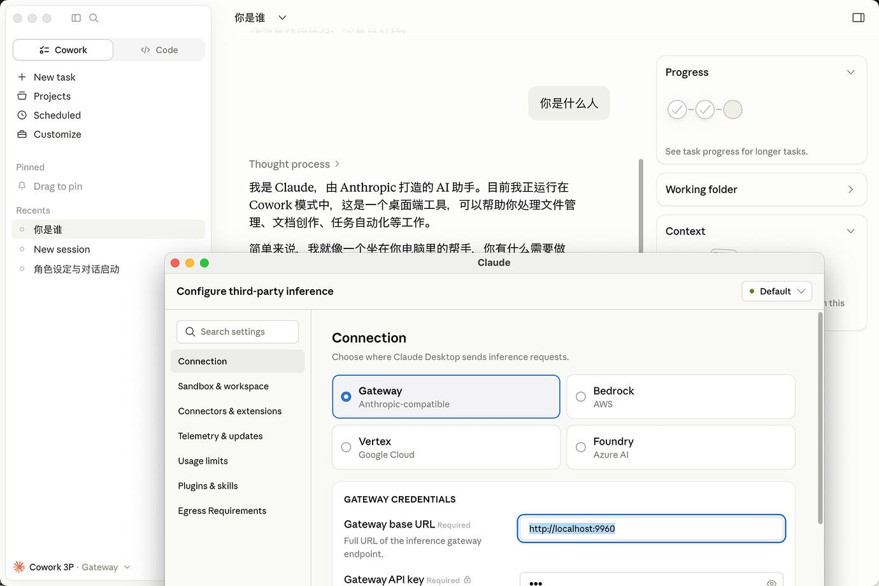Image resolution: width=879 pixels, height=586 pixels.
Task: Open the New session recent item
Action: click(108, 249)
